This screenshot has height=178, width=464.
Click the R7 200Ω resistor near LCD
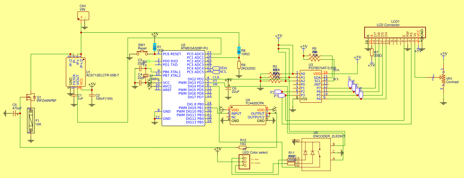tap(371, 54)
